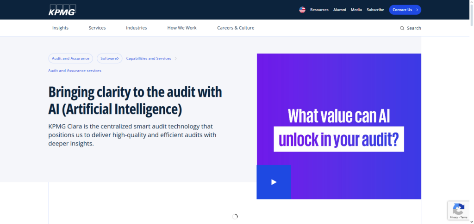Go to the Alumni page
Viewport: 474px width, 224px height.
(339, 10)
